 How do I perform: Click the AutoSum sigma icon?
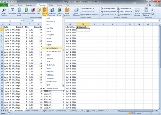[13, 10]
